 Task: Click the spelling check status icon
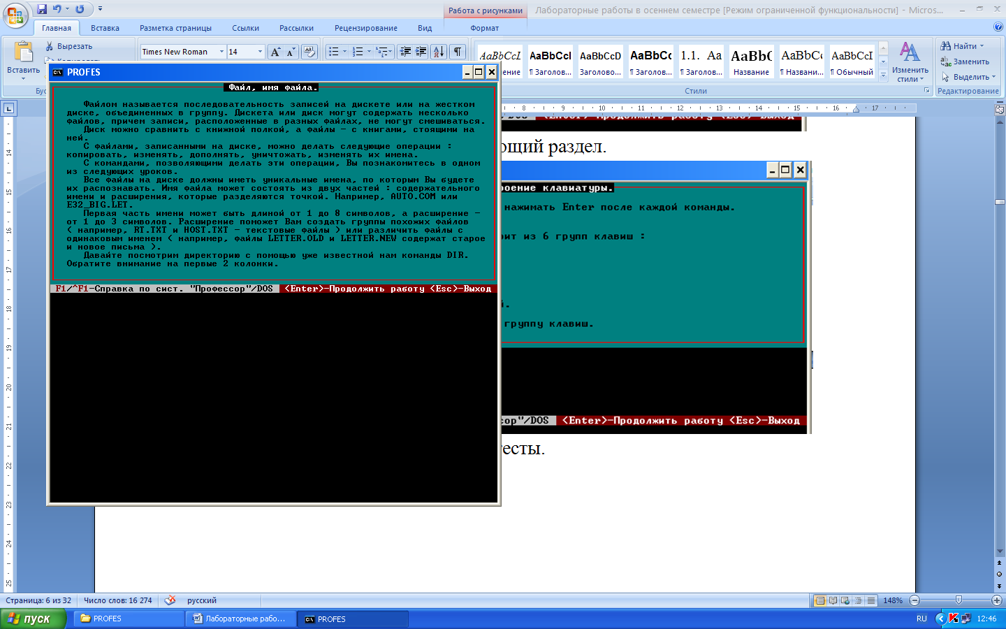(170, 600)
